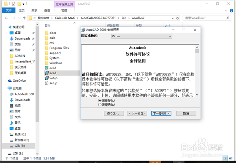Click the search acadFeui input field
The width and height of the screenshot is (236, 163).
[205, 18]
